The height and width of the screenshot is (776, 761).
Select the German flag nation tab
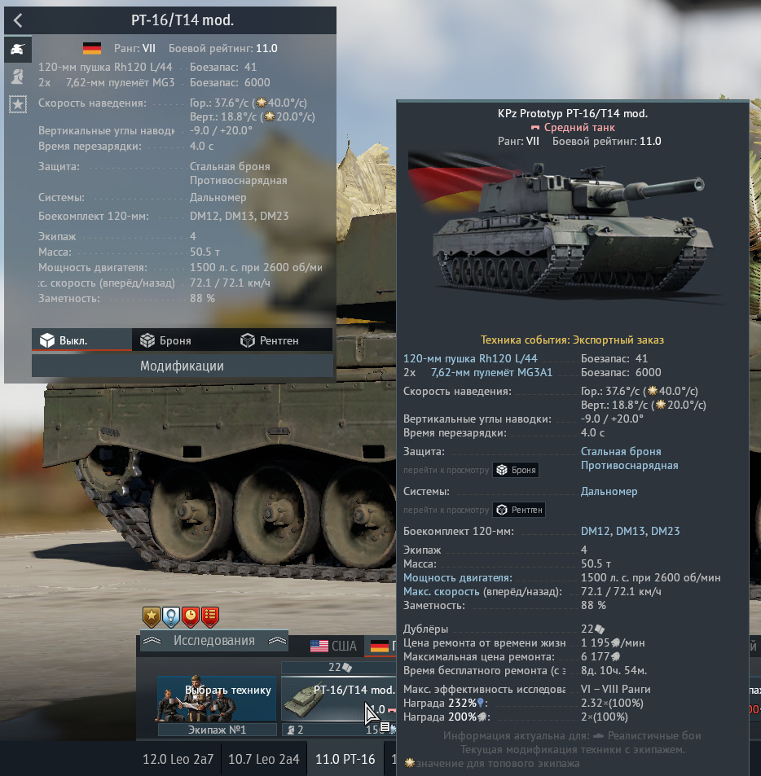tap(380, 646)
